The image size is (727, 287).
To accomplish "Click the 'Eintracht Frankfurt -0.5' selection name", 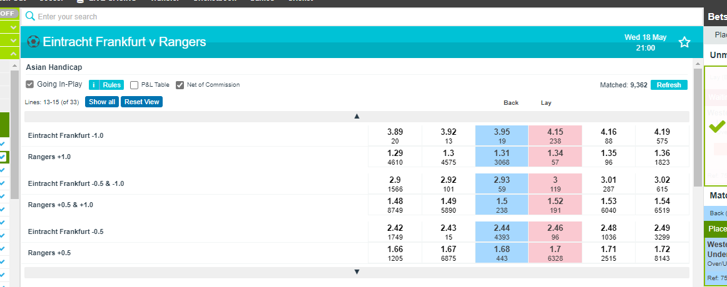I will click(65, 231).
